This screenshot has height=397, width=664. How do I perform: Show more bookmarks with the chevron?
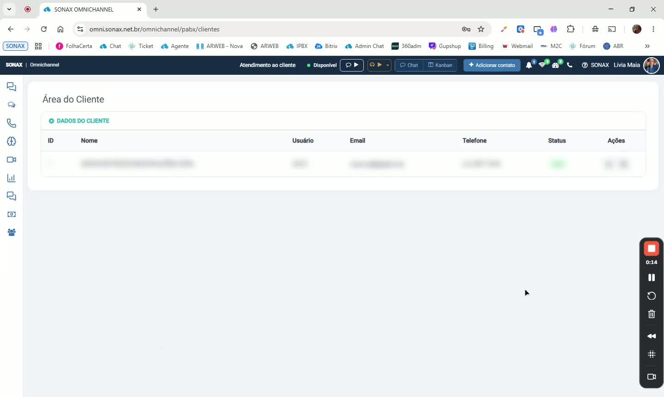coord(647,46)
